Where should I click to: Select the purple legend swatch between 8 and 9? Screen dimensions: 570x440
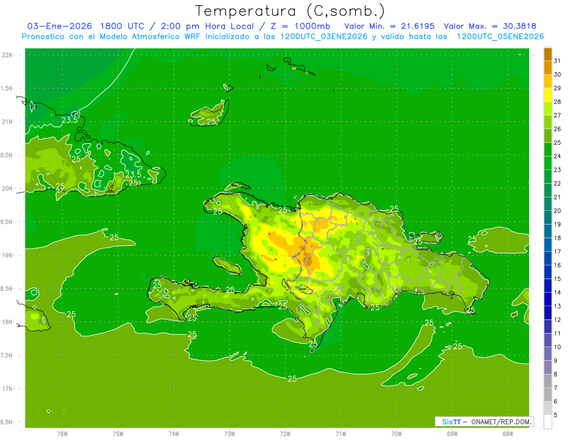[548, 367]
